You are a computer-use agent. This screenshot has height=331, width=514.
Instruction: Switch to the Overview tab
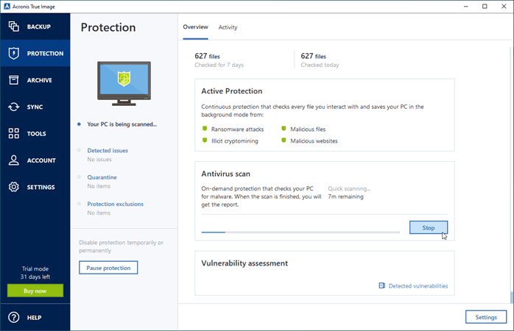[x=195, y=26]
